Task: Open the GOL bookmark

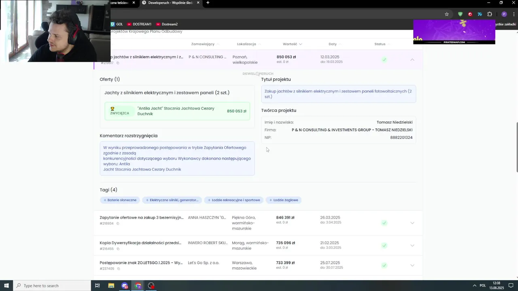Action: tap(117, 24)
